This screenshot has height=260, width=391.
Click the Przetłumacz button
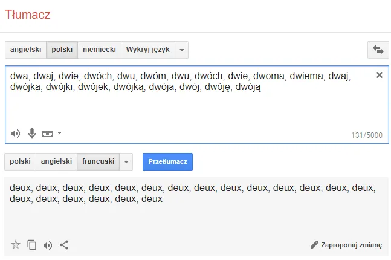pos(167,161)
